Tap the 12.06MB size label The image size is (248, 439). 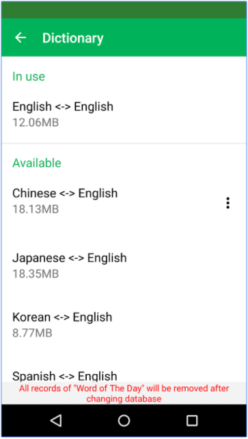coord(36,123)
